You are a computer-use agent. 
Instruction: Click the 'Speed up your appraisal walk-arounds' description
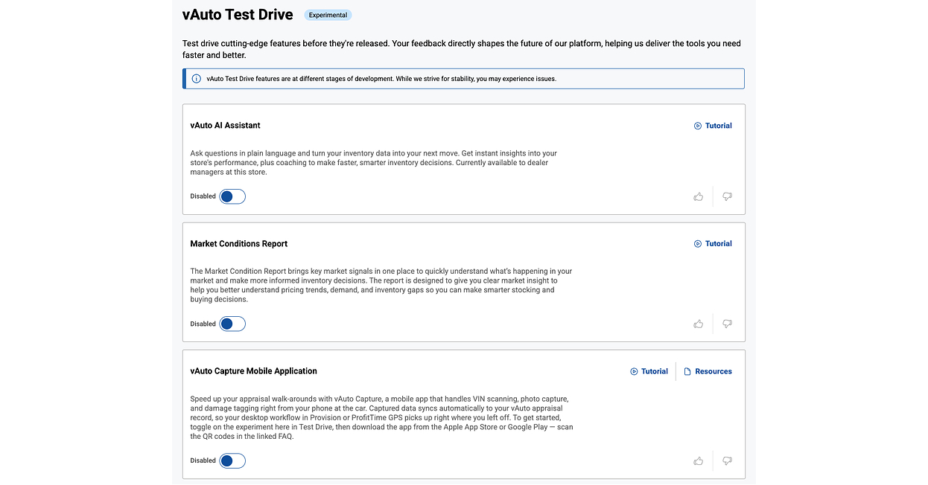[381, 417]
